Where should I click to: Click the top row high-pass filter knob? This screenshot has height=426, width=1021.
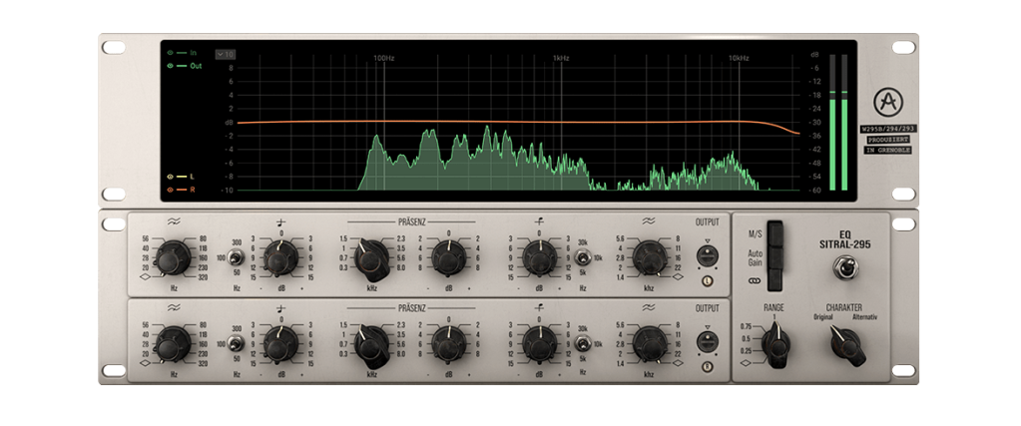[x=173, y=259]
